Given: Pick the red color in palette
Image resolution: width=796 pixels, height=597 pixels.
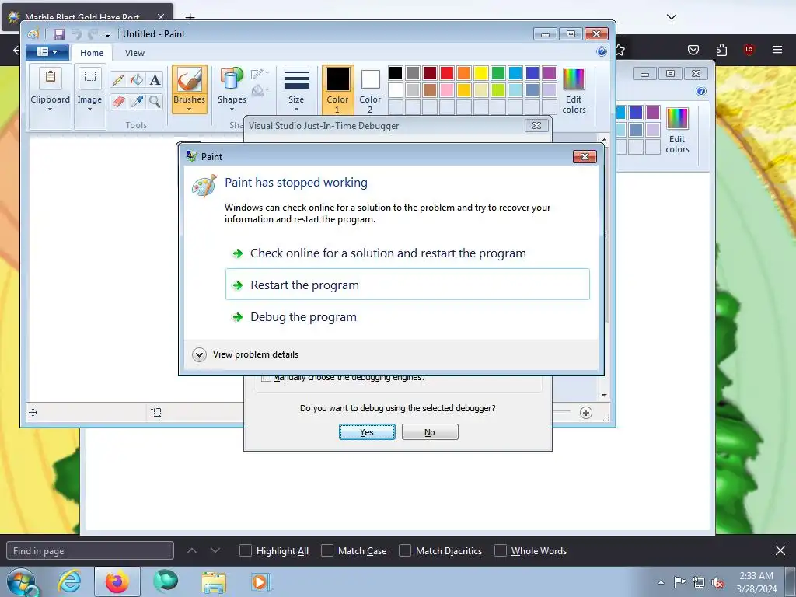Looking at the screenshot, I should 447,73.
